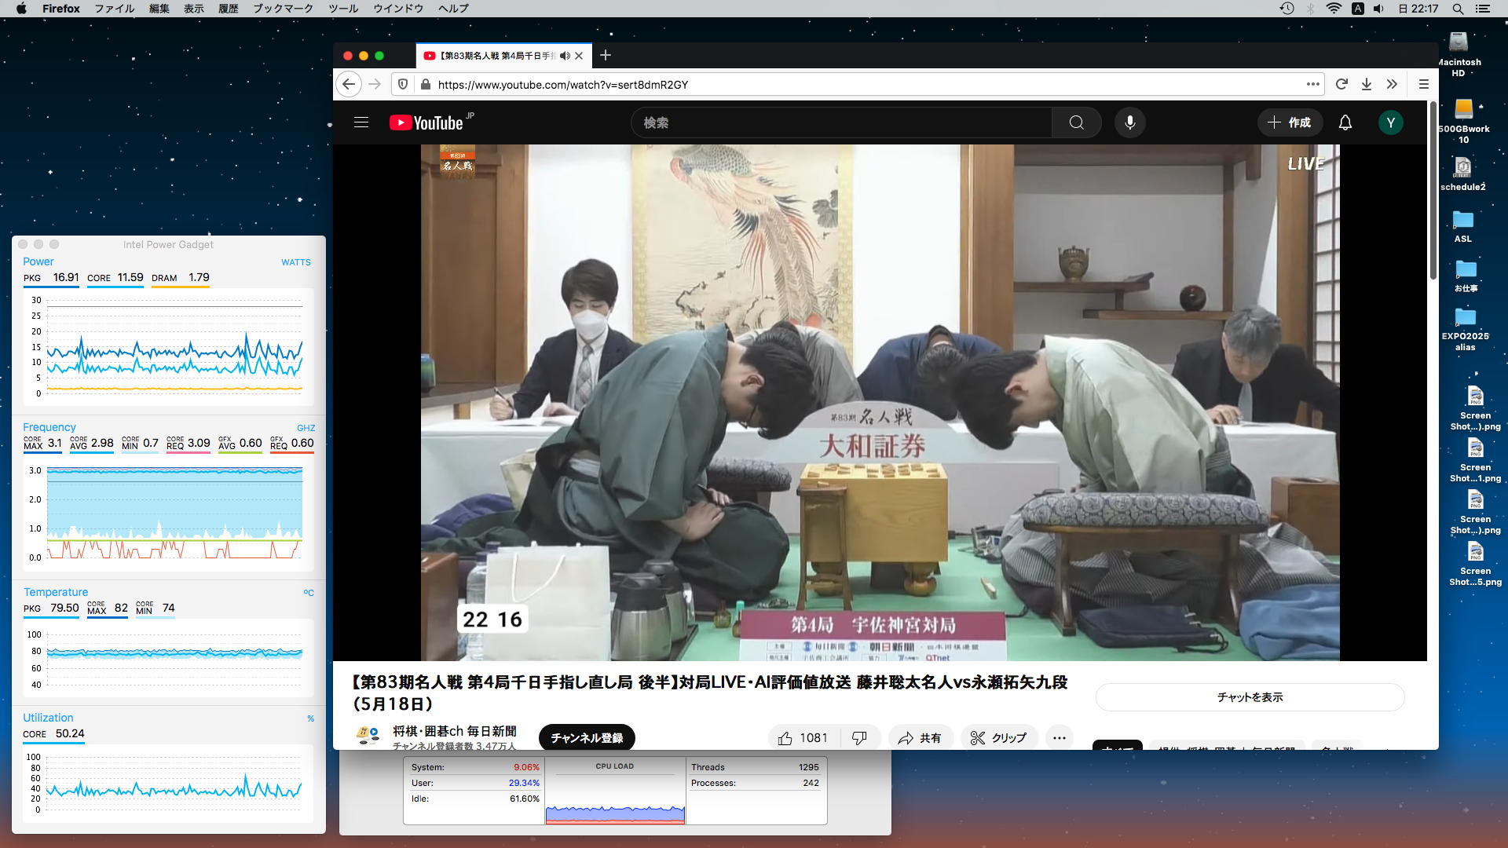Activate voice search microphone icon
This screenshot has width=1508, height=848.
1129,122
